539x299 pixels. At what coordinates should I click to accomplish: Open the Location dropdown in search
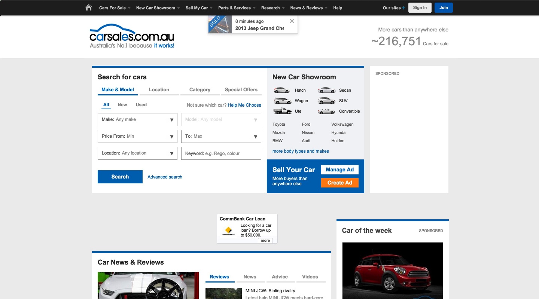point(137,153)
